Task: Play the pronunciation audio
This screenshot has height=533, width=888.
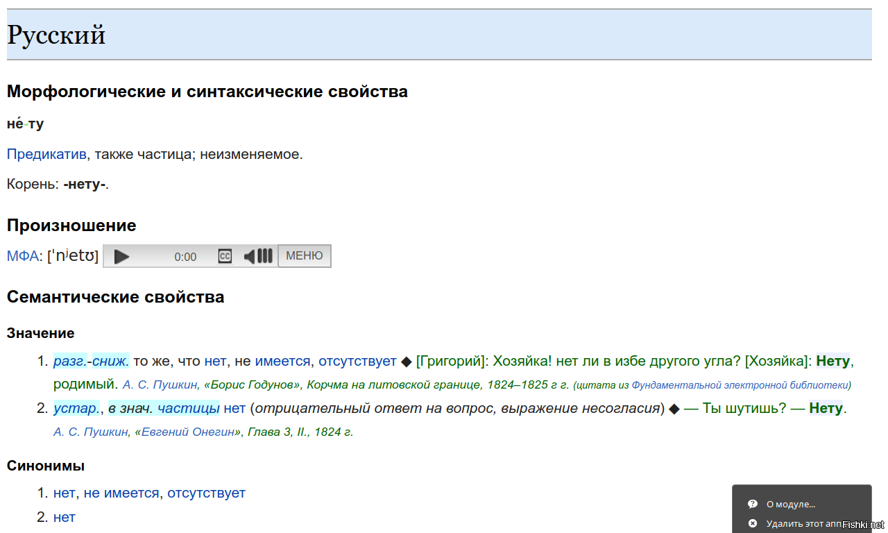Action: (x=122, y=256)
